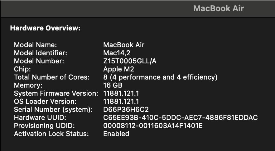The height and width of the screenshot is (151, 275).
Task: Click the Activation Lock Status label
Action: pos(51,134)
